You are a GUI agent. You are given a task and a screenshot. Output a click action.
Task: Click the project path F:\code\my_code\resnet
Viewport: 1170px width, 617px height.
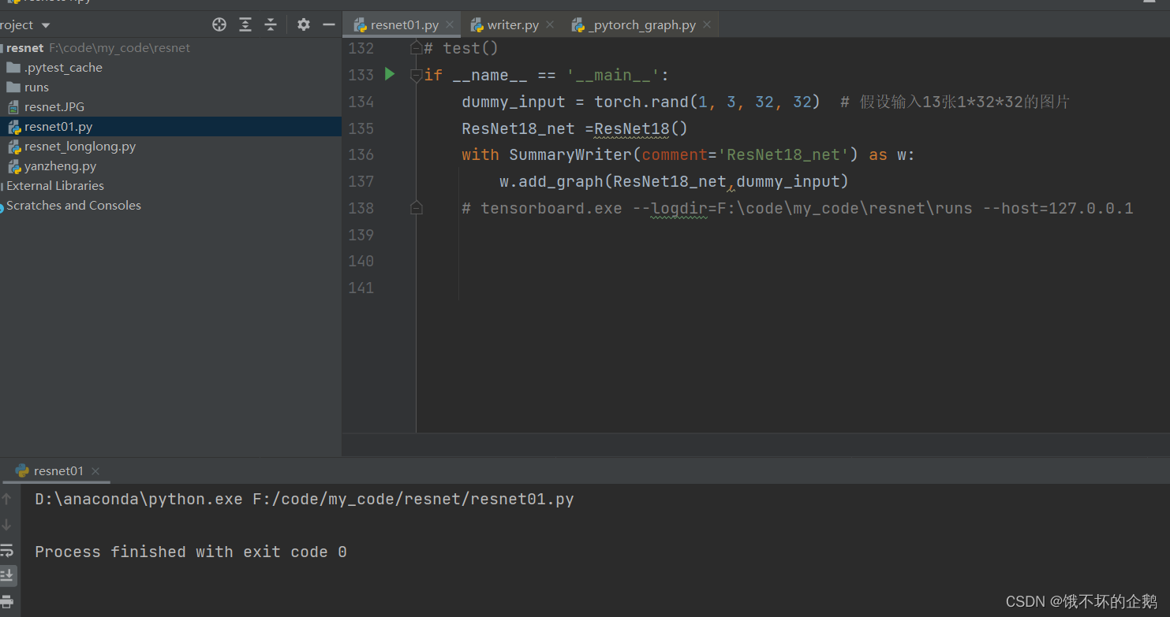pyautogui.click(x=120, y=47)
